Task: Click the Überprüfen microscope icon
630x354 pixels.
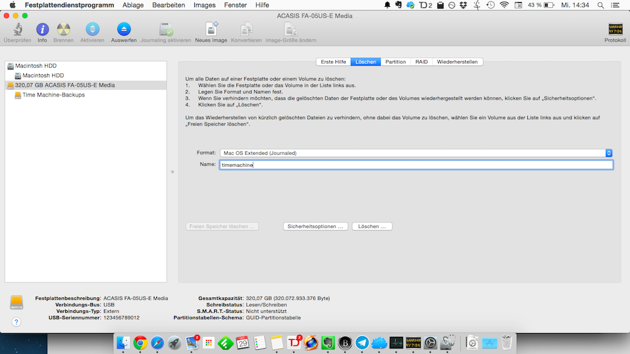Action: pyautogui.click(x=17, y=29)
